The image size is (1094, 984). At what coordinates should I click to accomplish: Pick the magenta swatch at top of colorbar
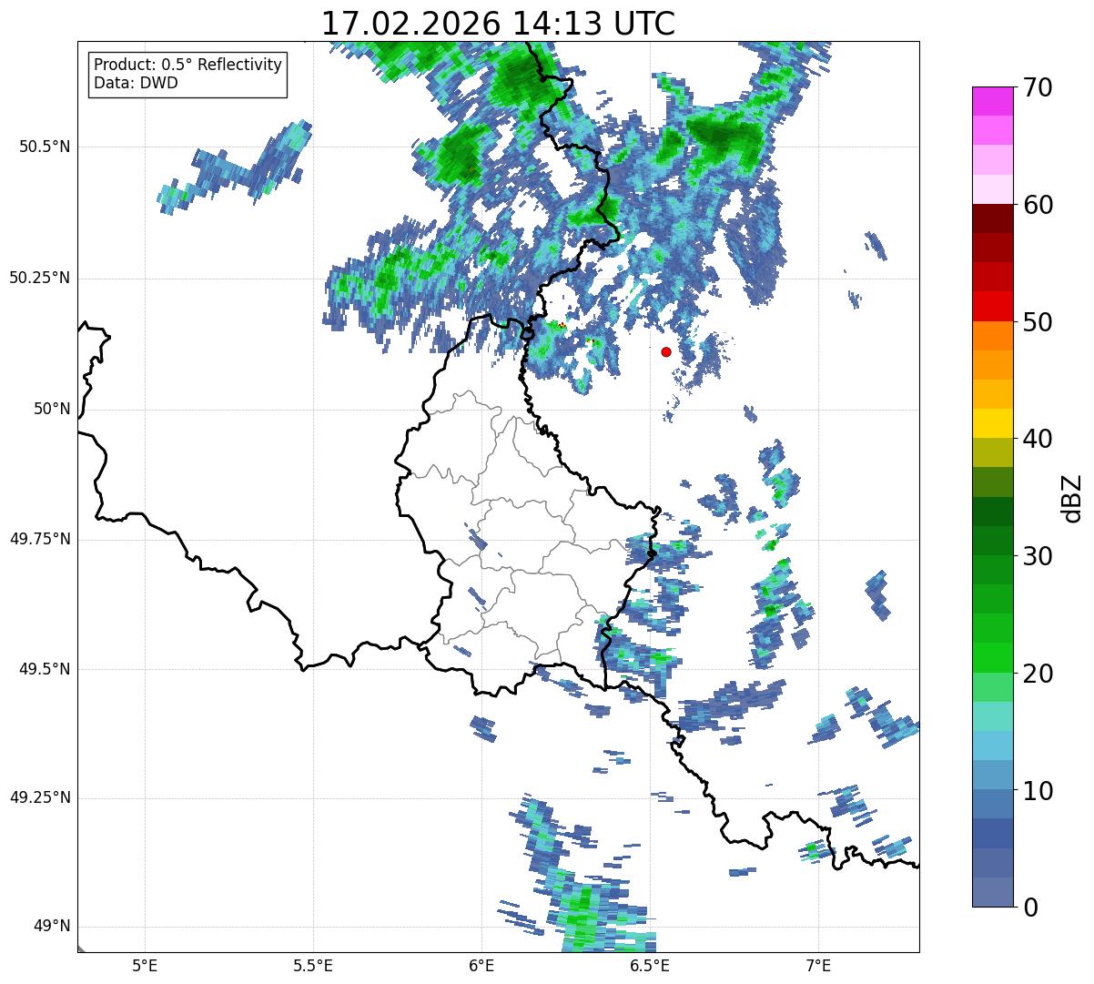[x=992, y=101]
